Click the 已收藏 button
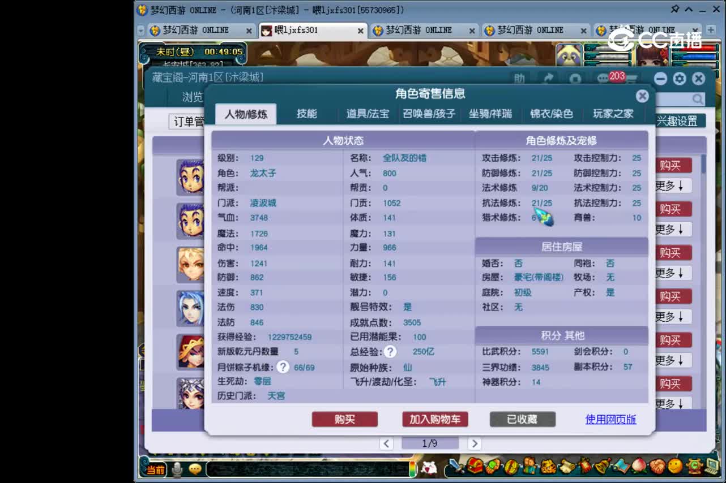This screenshot has width=726, height=483. [x=523, y=419]
